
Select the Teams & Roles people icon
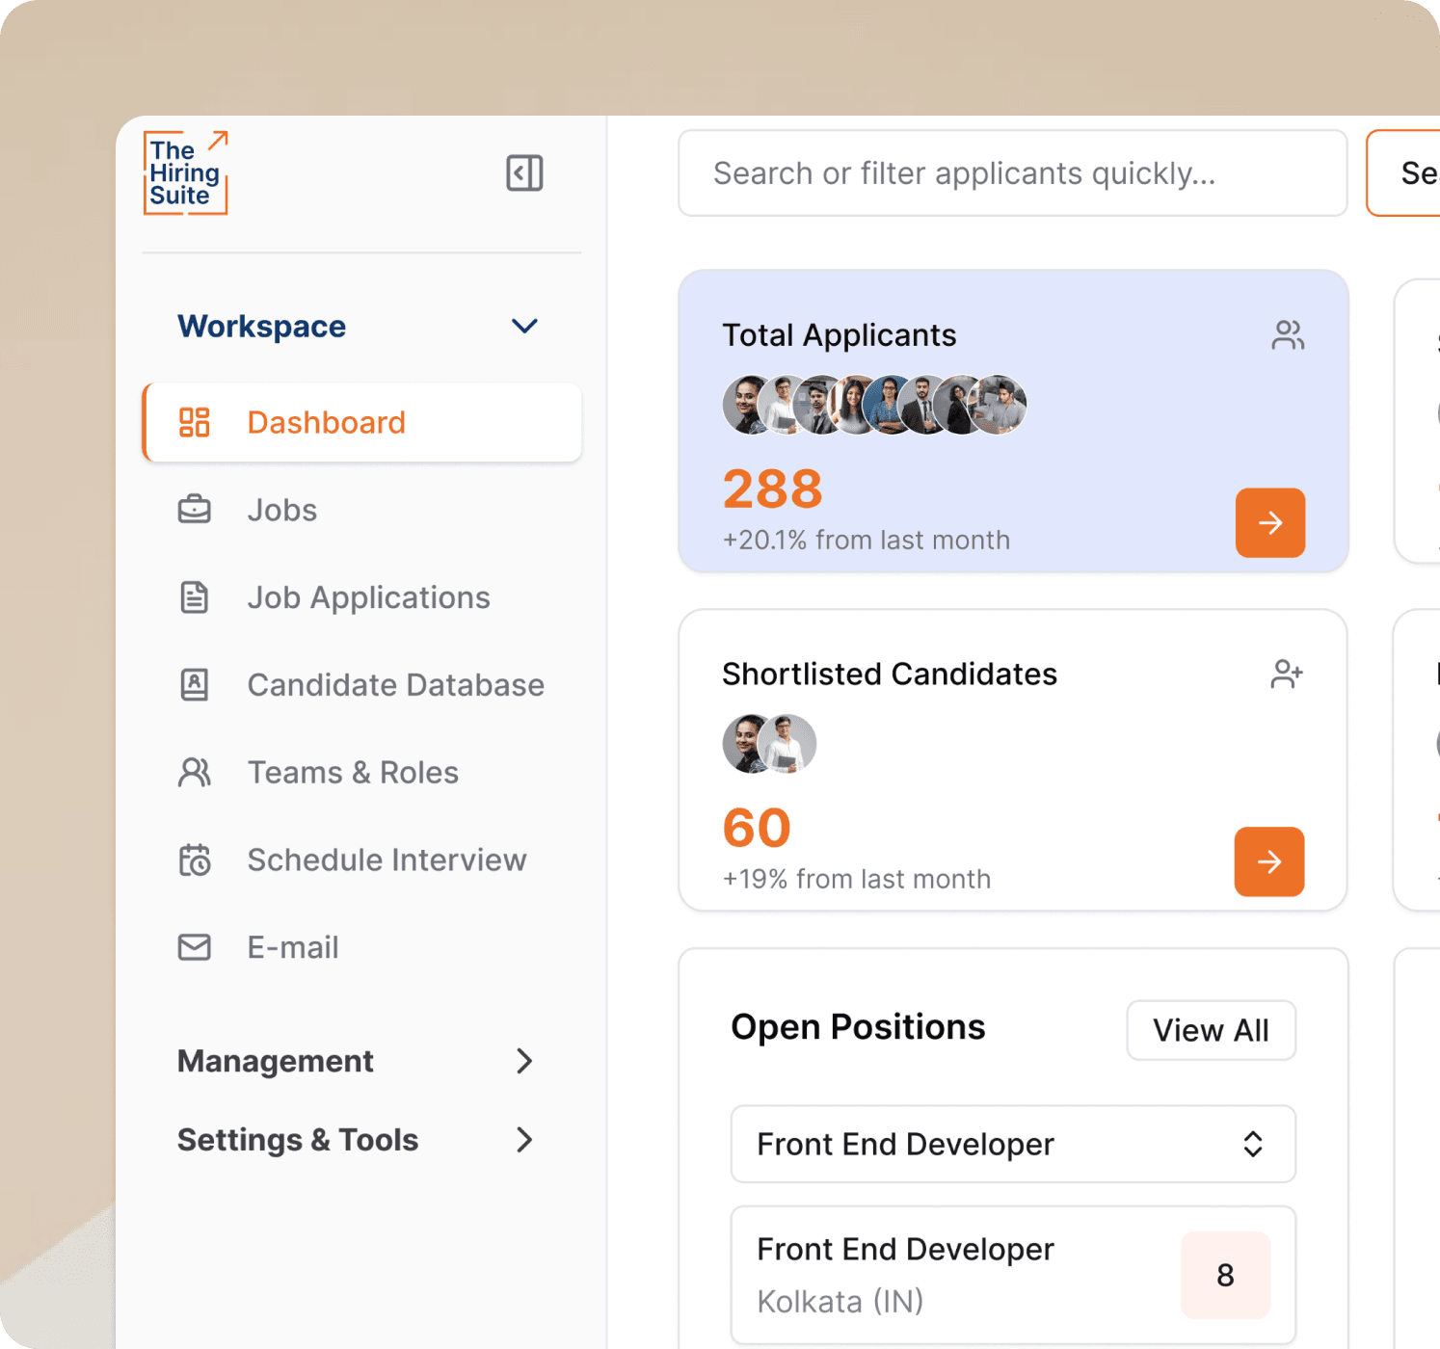[195, 772]
